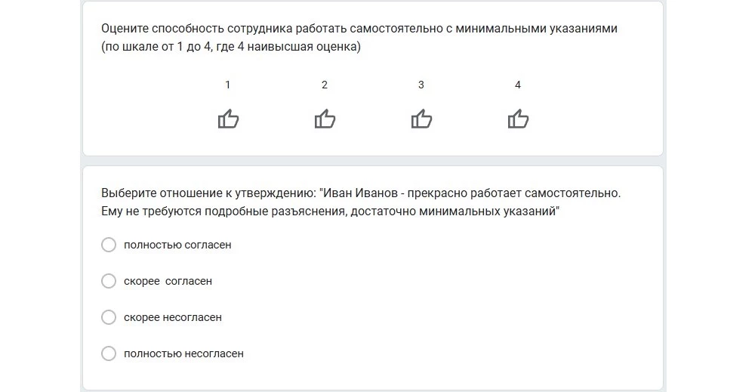This screenshot has height=392, width=755.
Task: Click the "полностью согласен" label text
Action: [x=177, y=245]
